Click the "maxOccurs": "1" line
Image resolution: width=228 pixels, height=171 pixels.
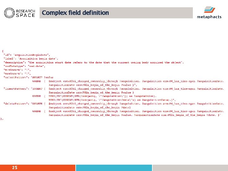click(x=17, y=74)
